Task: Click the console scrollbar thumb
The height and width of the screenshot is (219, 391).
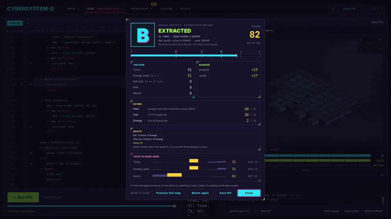Action: tap(383, 200)
